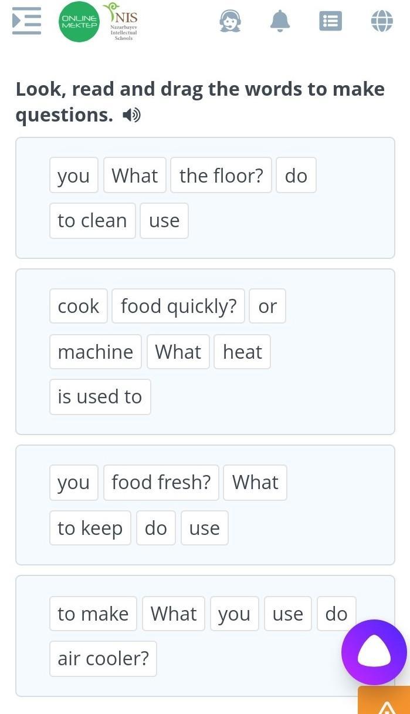Open the support agent headset icon
The height and width of the screenshot is (714, 410).
coord(230,22)
